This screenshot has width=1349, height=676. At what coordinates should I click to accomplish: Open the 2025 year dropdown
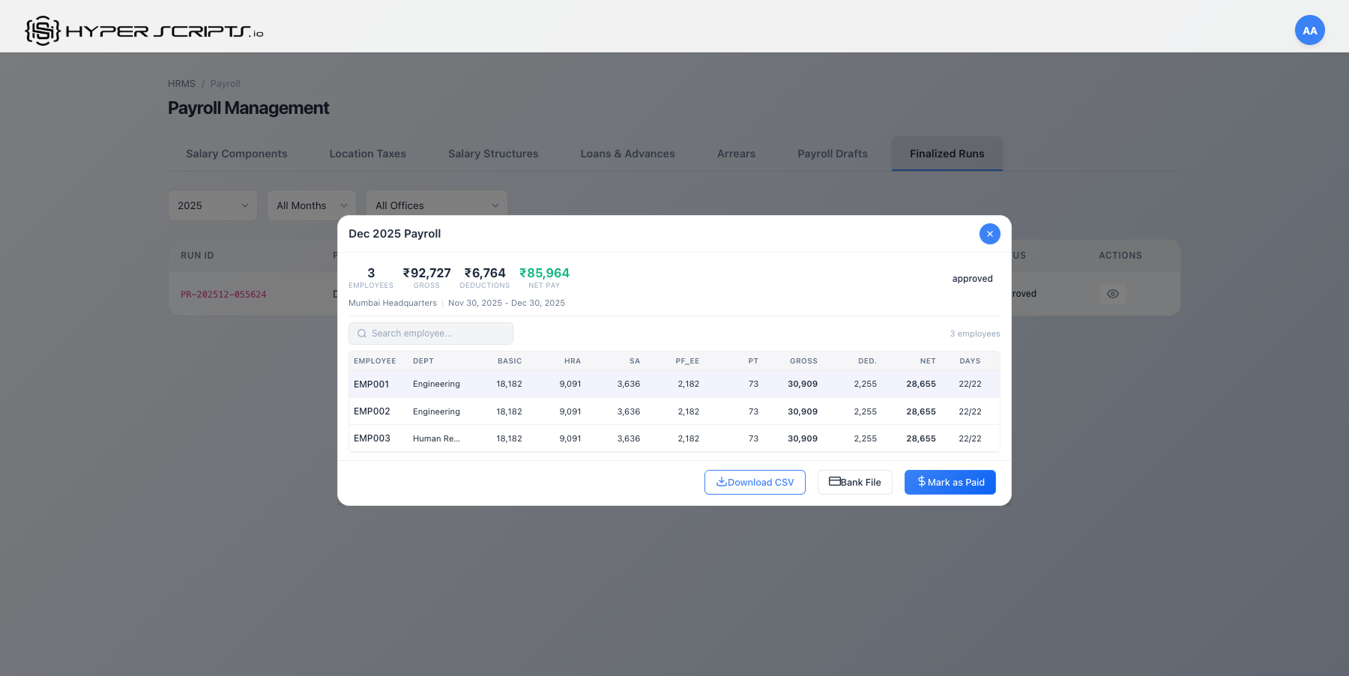[213, 205]
